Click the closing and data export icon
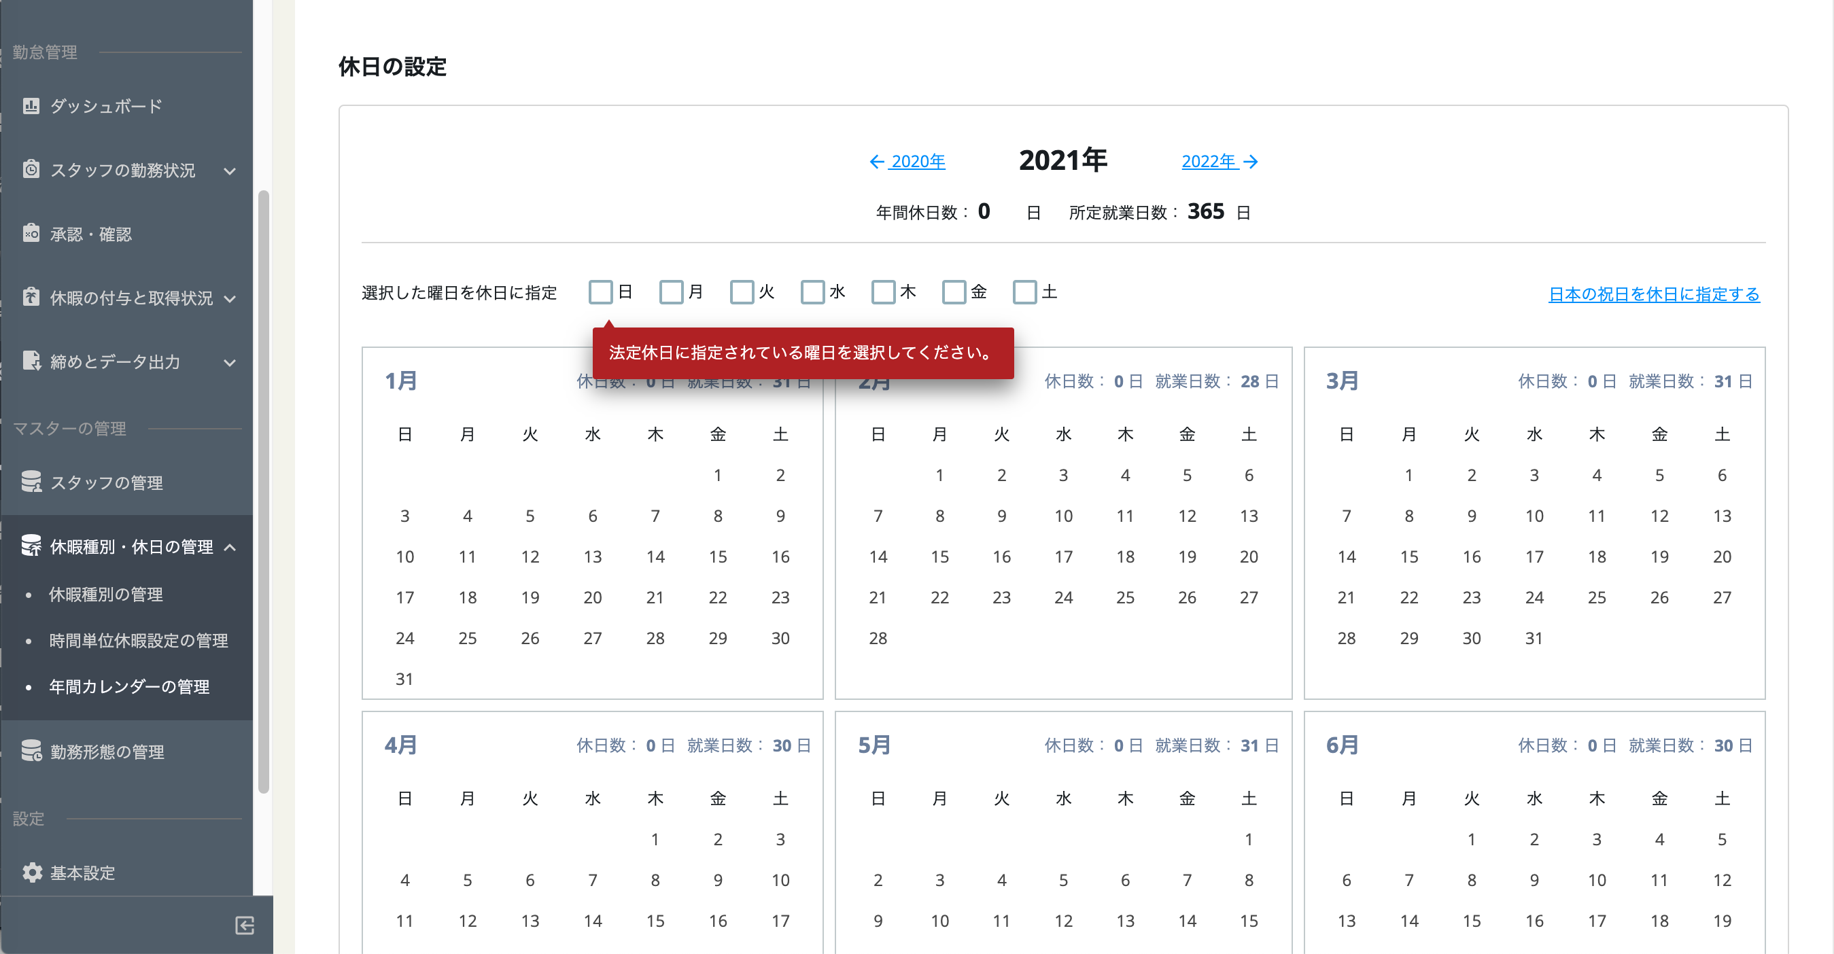Image resolution: width=1834 pixels, height=954 pixels. (31, 361)
